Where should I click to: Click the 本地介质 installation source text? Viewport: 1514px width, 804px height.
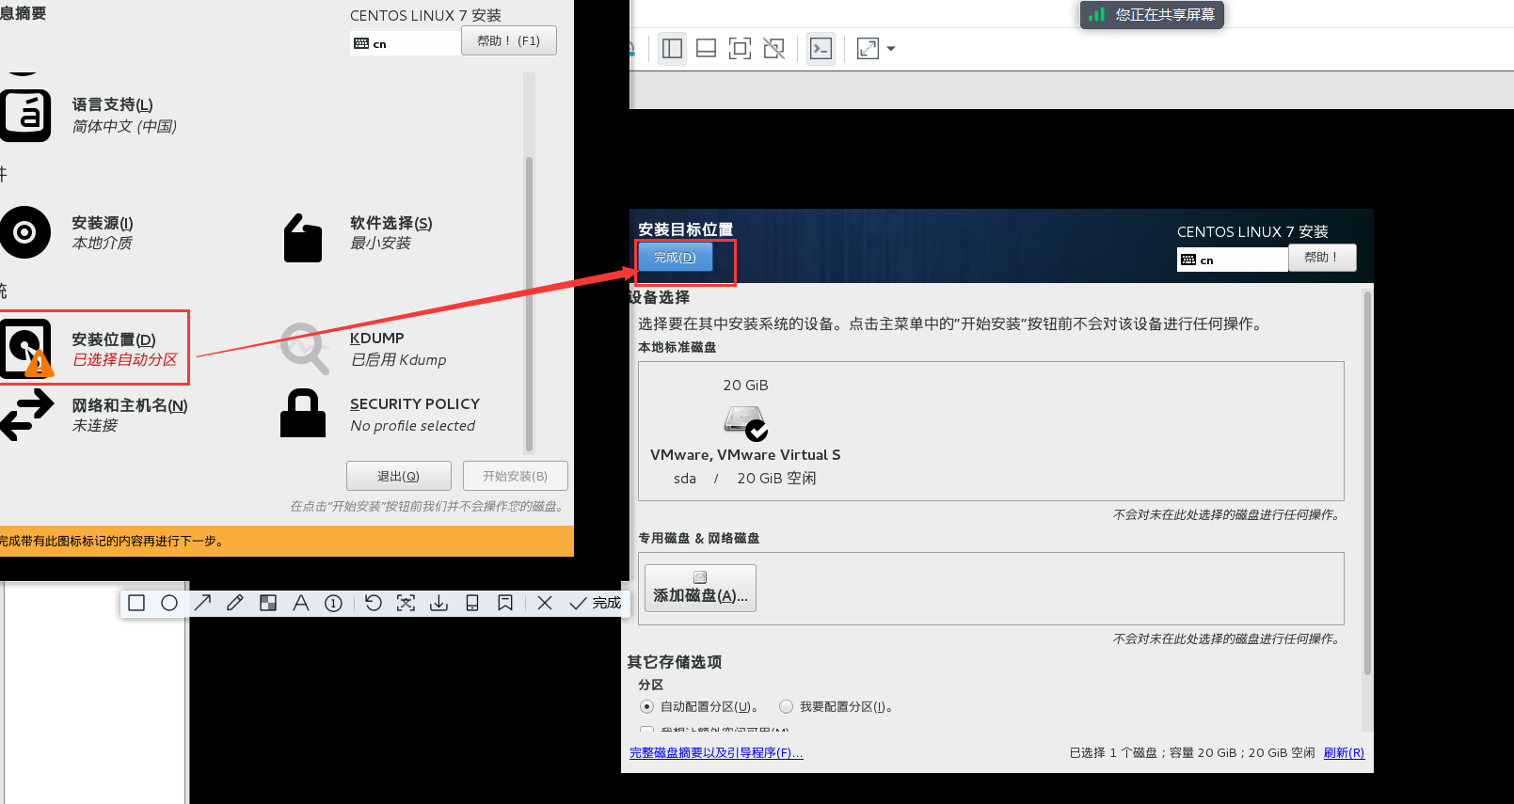coord(103,243)
